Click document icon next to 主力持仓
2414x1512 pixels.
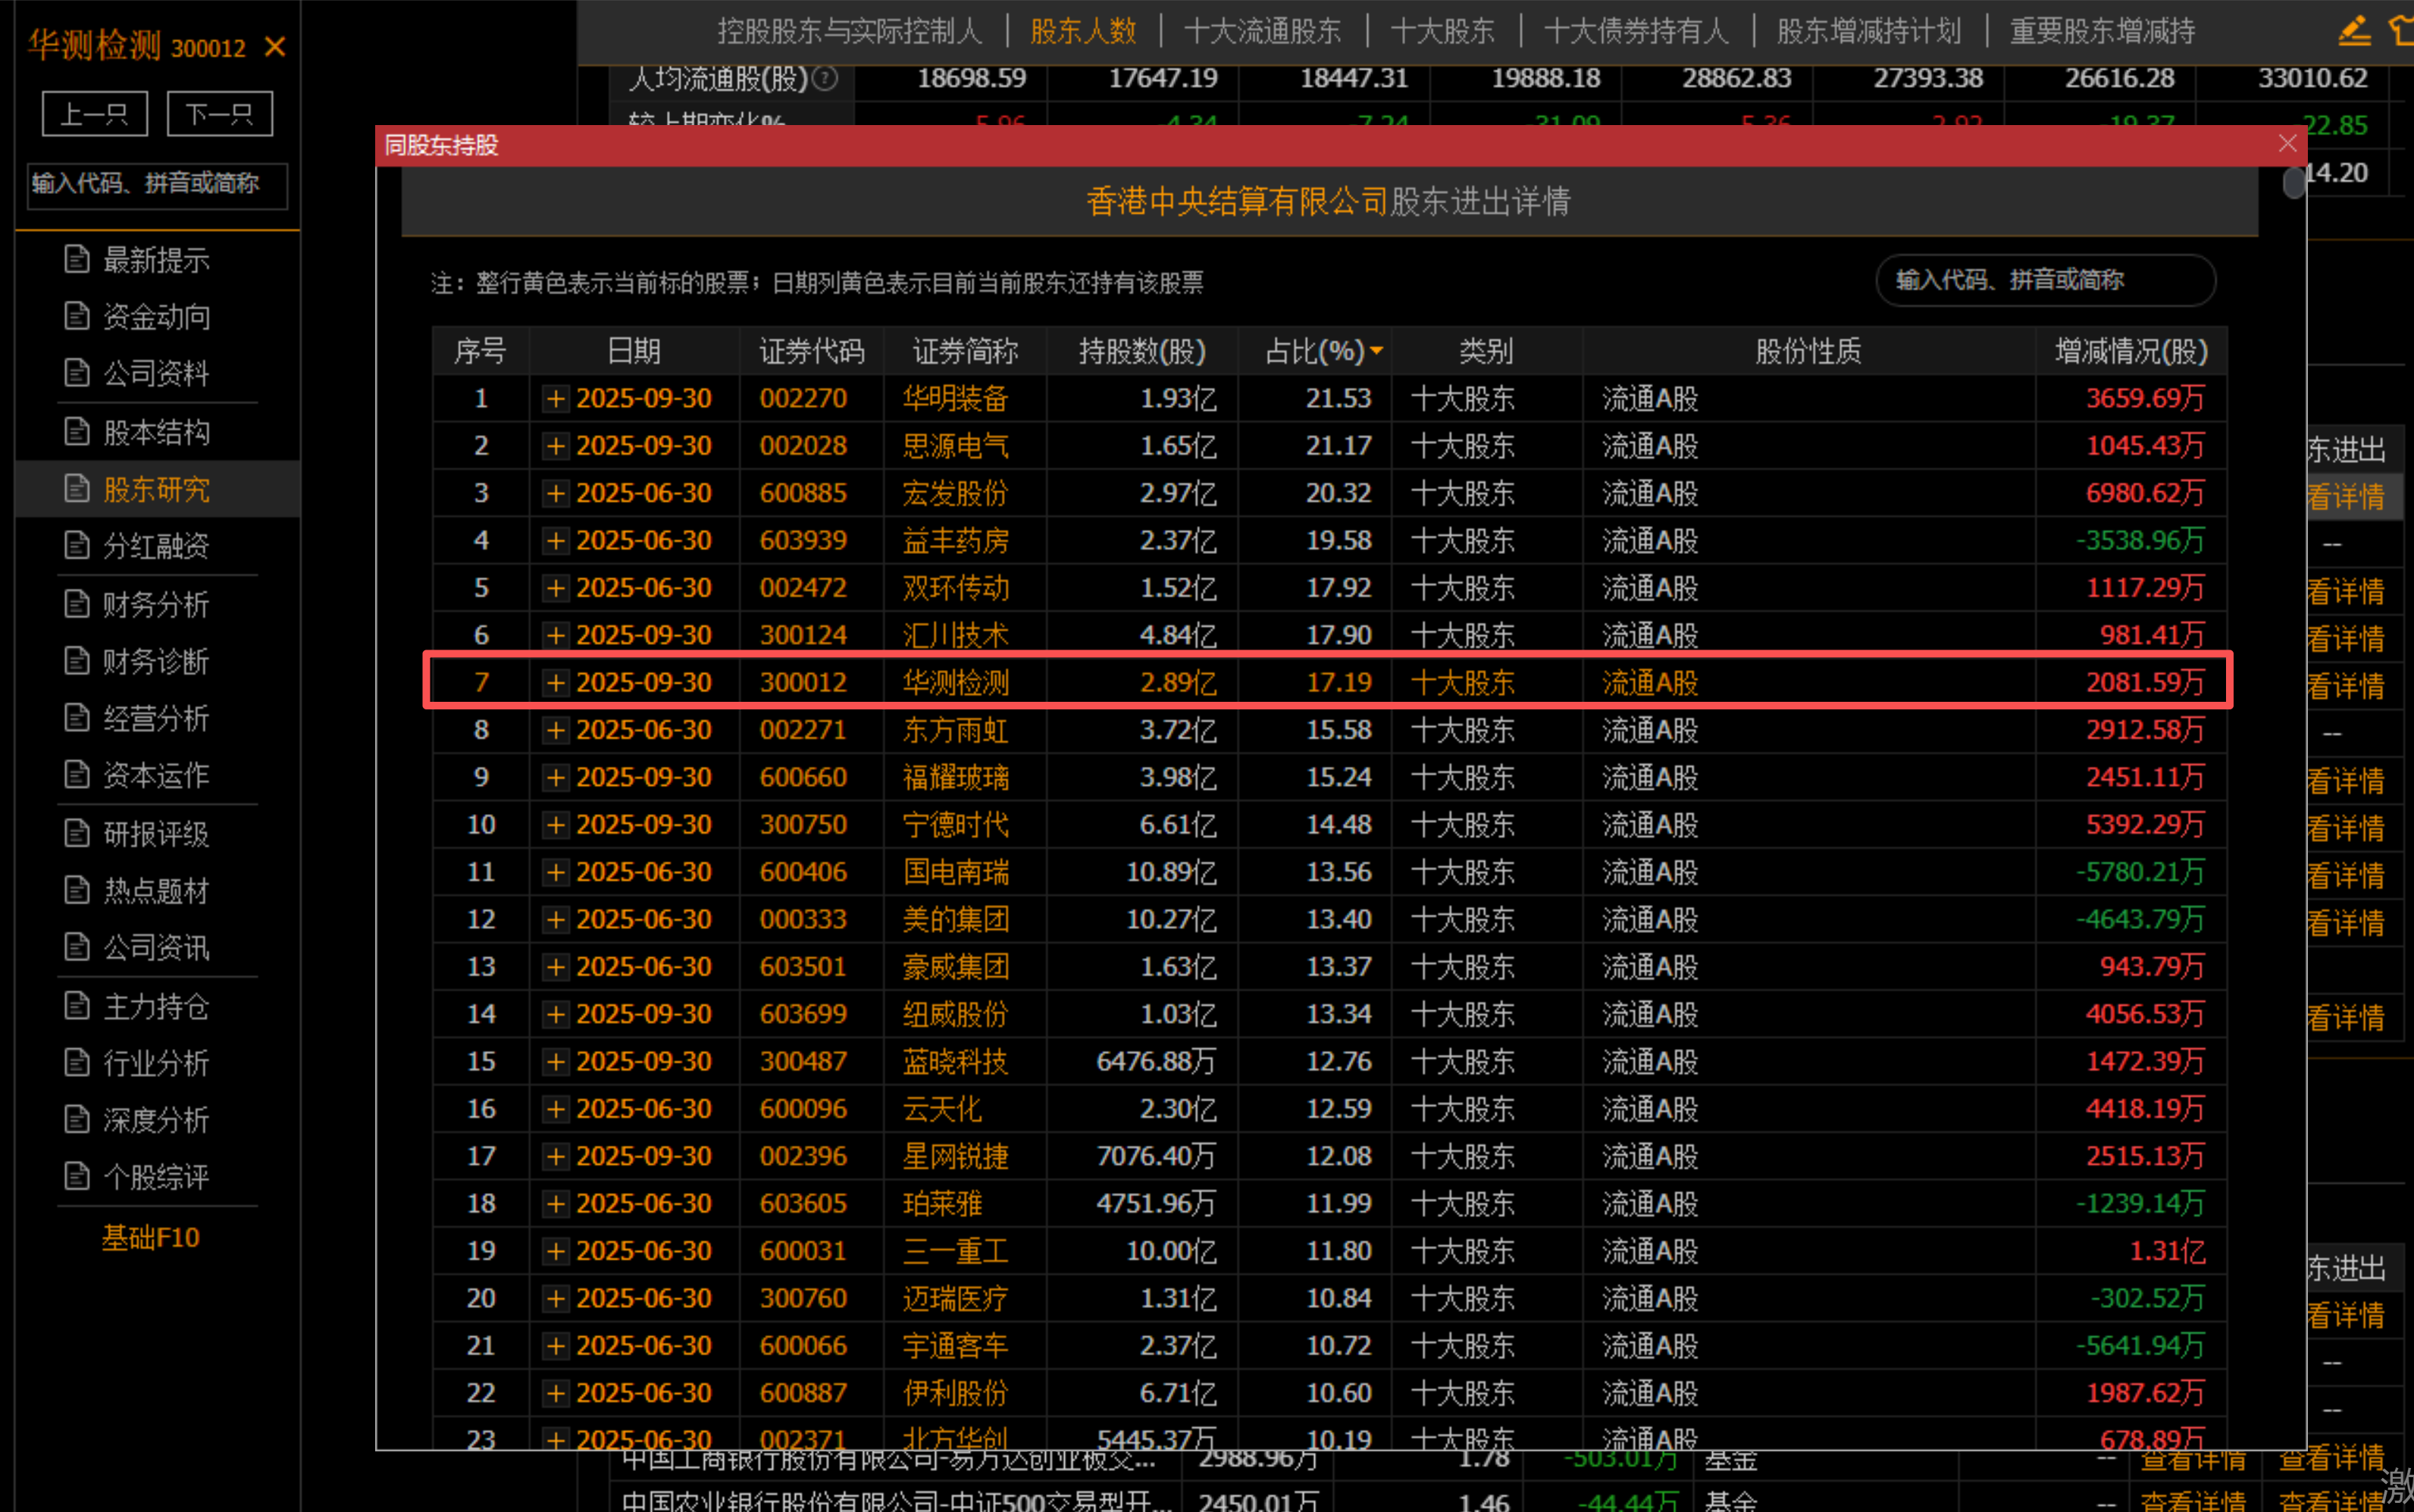pyautogui.click(x=77, y=1006)
